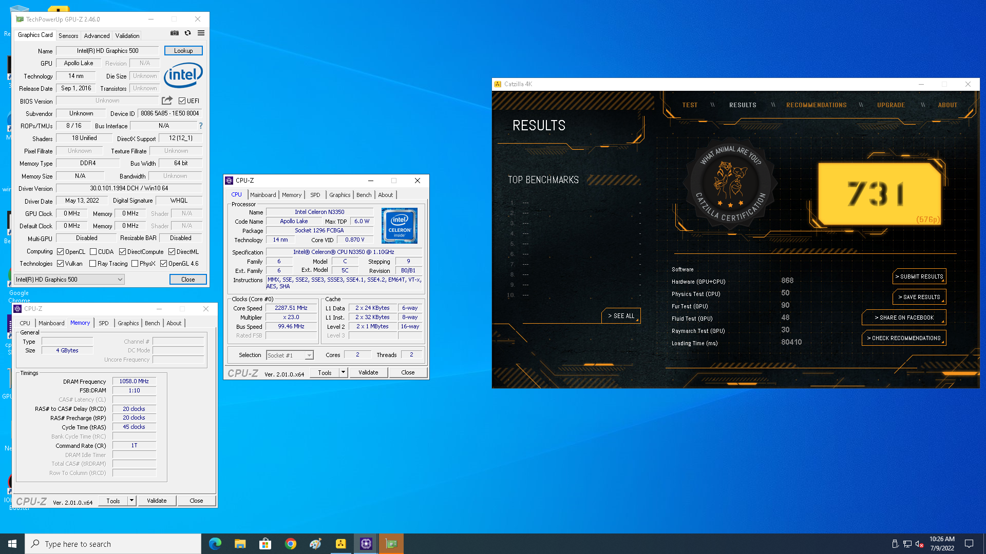The width and height of the screenshot is (986, 554).
Task: Toggle the OpenGL 4.6 checkbox
Action: [x=163, y=264]
